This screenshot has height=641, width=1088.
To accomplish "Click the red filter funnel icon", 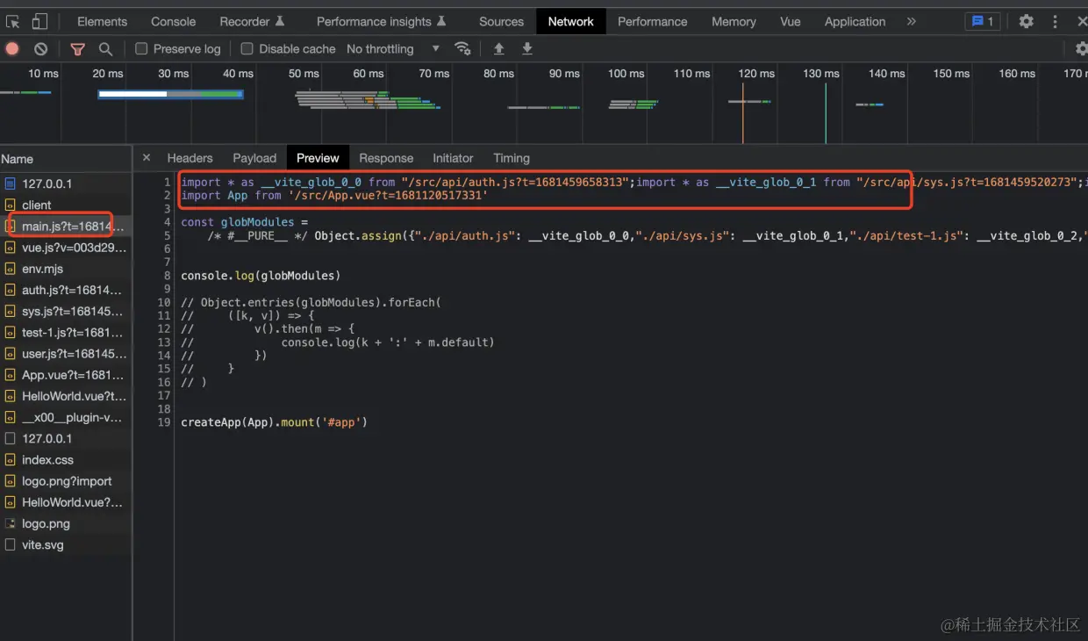I will point(77,49).
